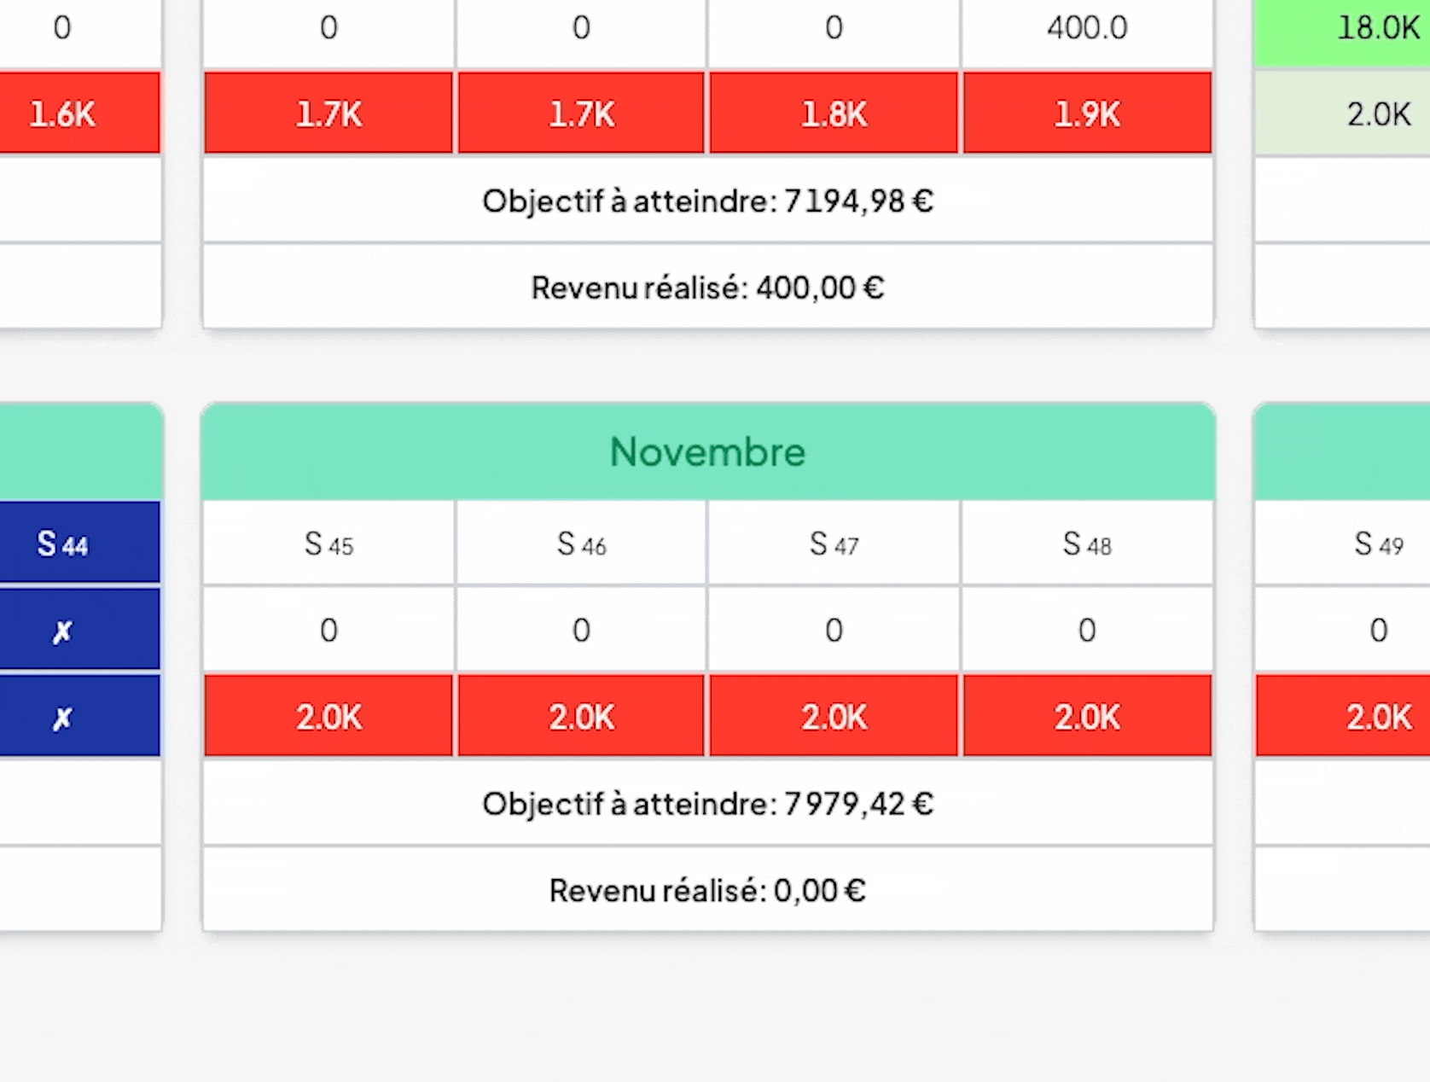The image size is (1430, 1082).
Task: Click Objectif à atteindre 7 979,42 € row
Action: click(x=707, y=804)
